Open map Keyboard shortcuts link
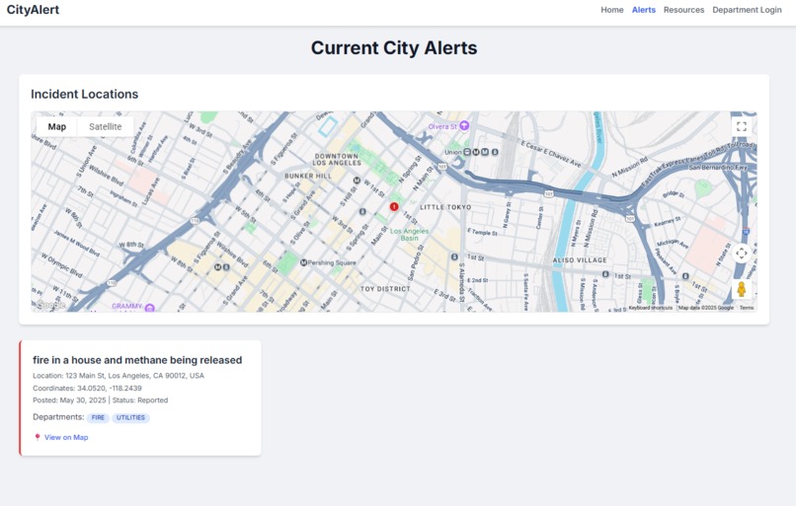Viewport: 796px width, 506px height. (650, 308)
